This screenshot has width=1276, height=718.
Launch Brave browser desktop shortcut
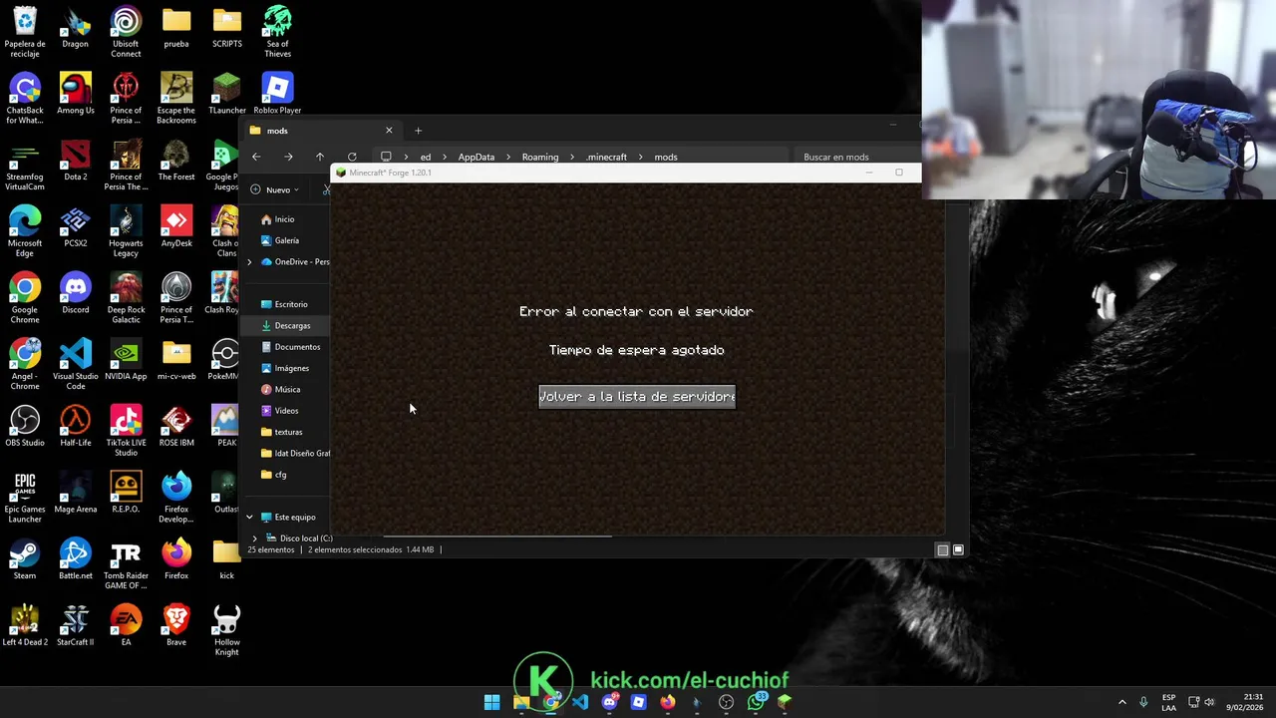[x=176, y=625]
